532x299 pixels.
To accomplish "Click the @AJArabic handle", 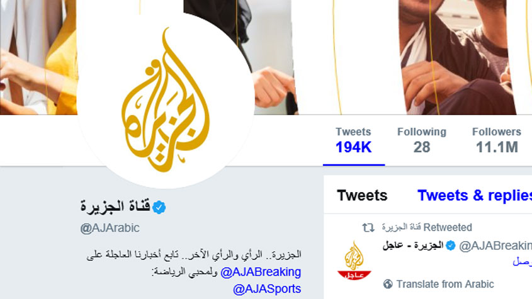I will coord(110,228).
